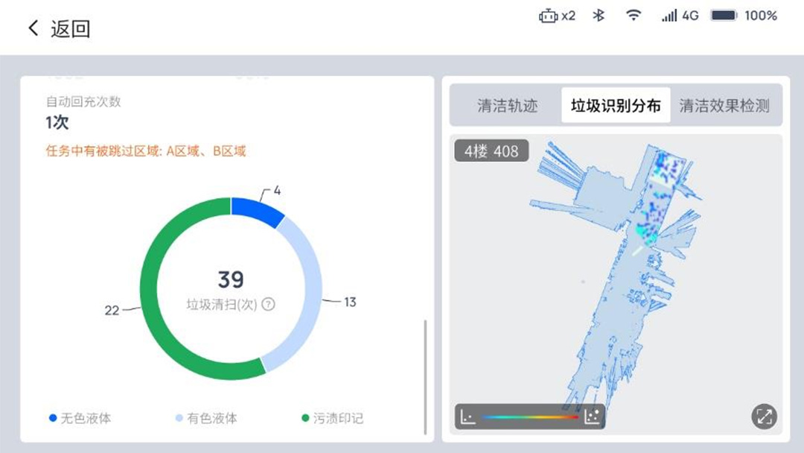Toggle the 无色液体 legend item

pyautogui.click(x=80, y=418)
